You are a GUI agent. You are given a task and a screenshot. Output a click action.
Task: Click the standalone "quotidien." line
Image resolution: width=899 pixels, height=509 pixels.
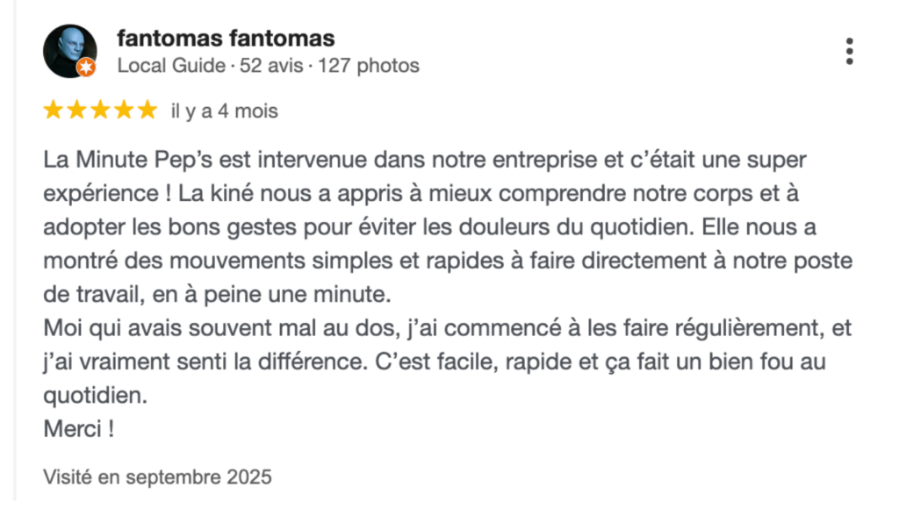(95, 396)
